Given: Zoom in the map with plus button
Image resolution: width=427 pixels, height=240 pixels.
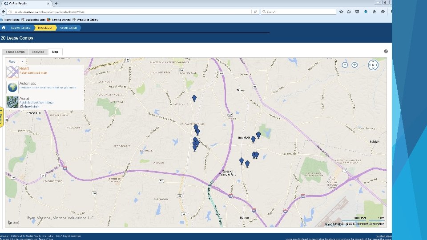Looking at the screenshot, I should point(354,65).
